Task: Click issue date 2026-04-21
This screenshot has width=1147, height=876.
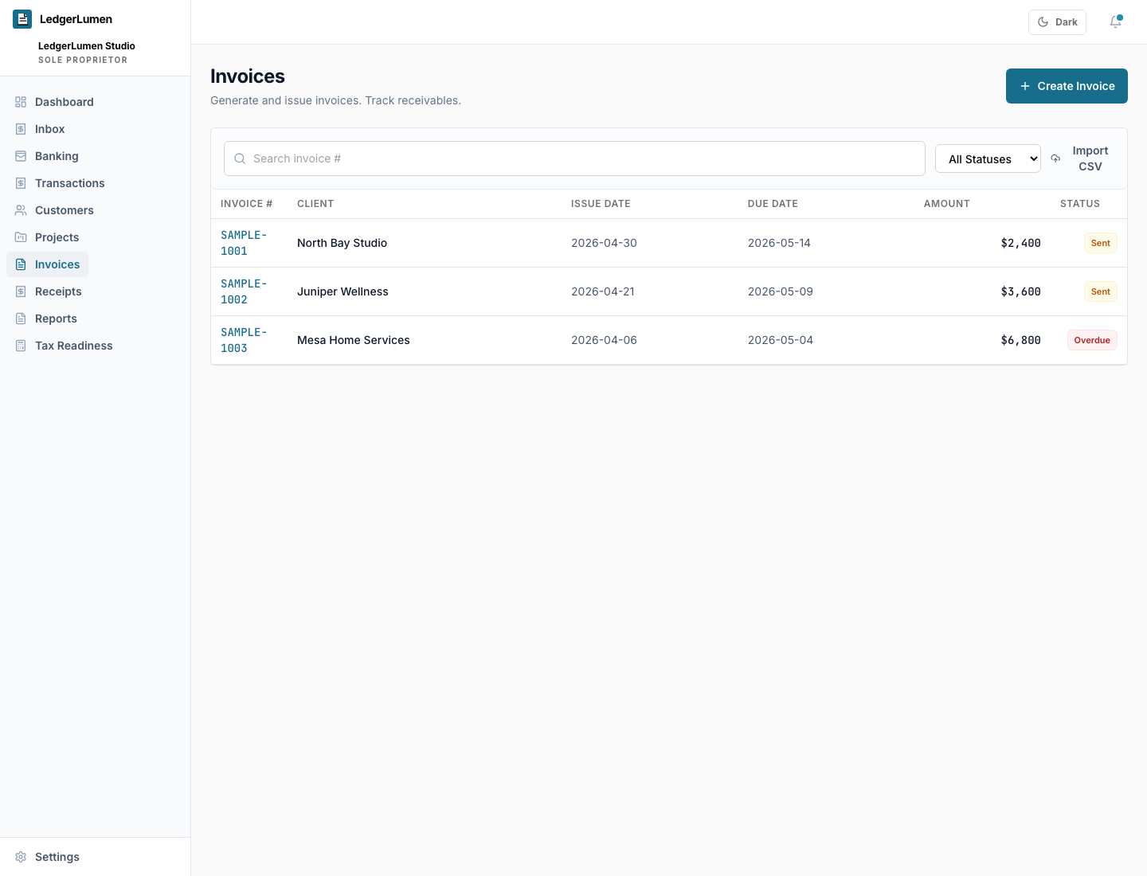Action: pos(603,291)
